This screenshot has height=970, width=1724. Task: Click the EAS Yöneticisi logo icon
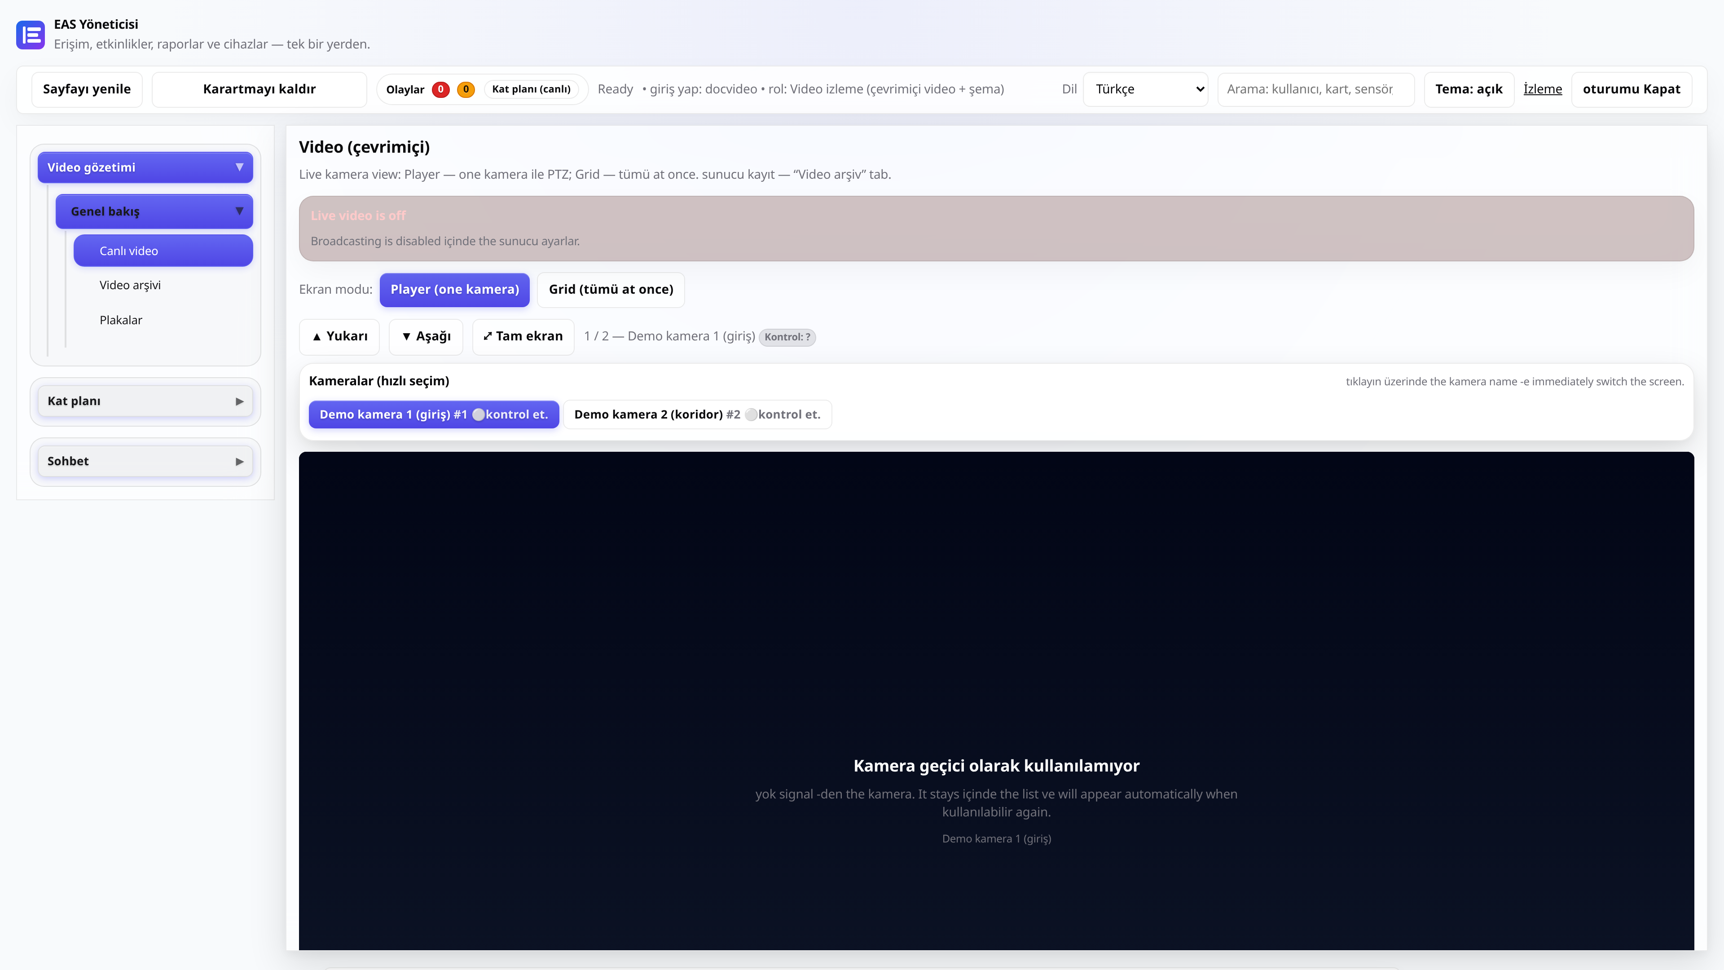[x=30, y=34]
